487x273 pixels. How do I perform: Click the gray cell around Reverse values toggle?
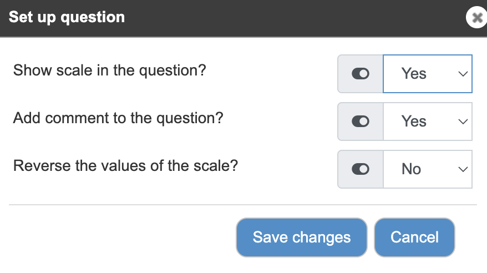[361, 169]
